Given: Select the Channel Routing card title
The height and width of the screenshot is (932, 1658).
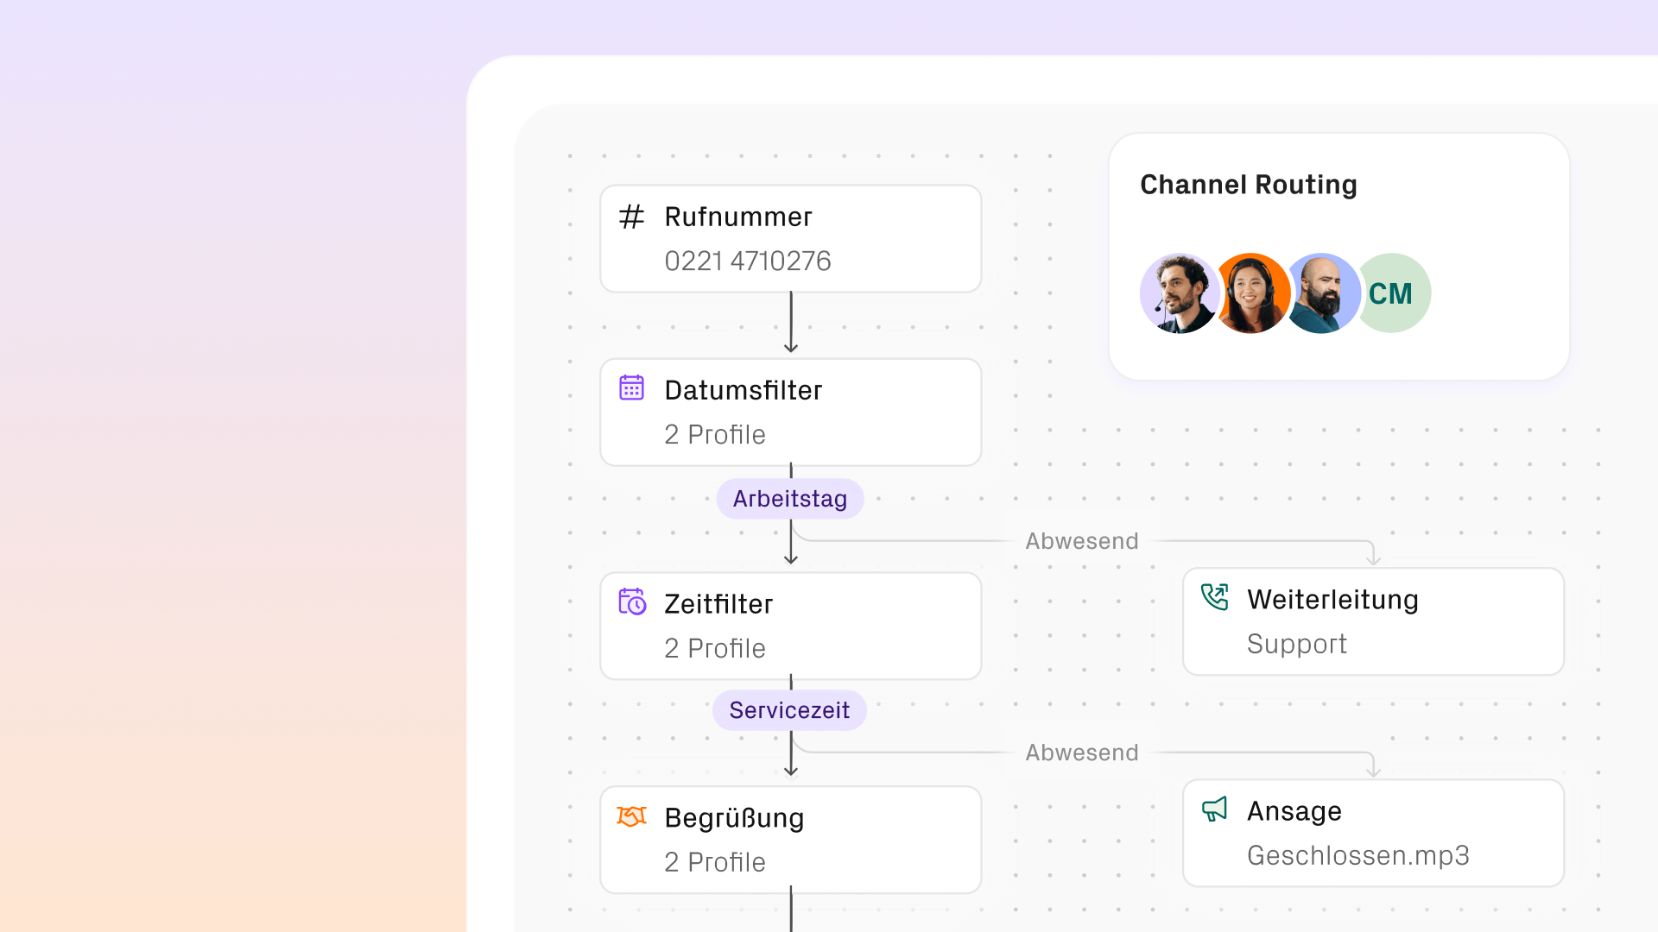Looking at the screenshot, I should [x=1248, y=185].
